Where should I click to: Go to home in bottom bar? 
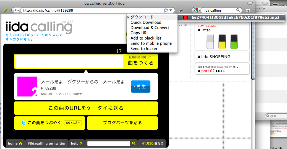15,143
